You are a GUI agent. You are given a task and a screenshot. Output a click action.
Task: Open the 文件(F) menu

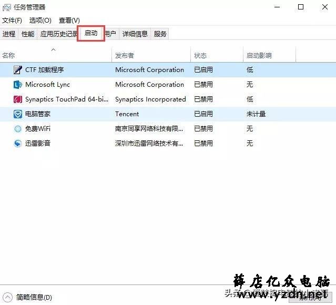tap(12, 21)
